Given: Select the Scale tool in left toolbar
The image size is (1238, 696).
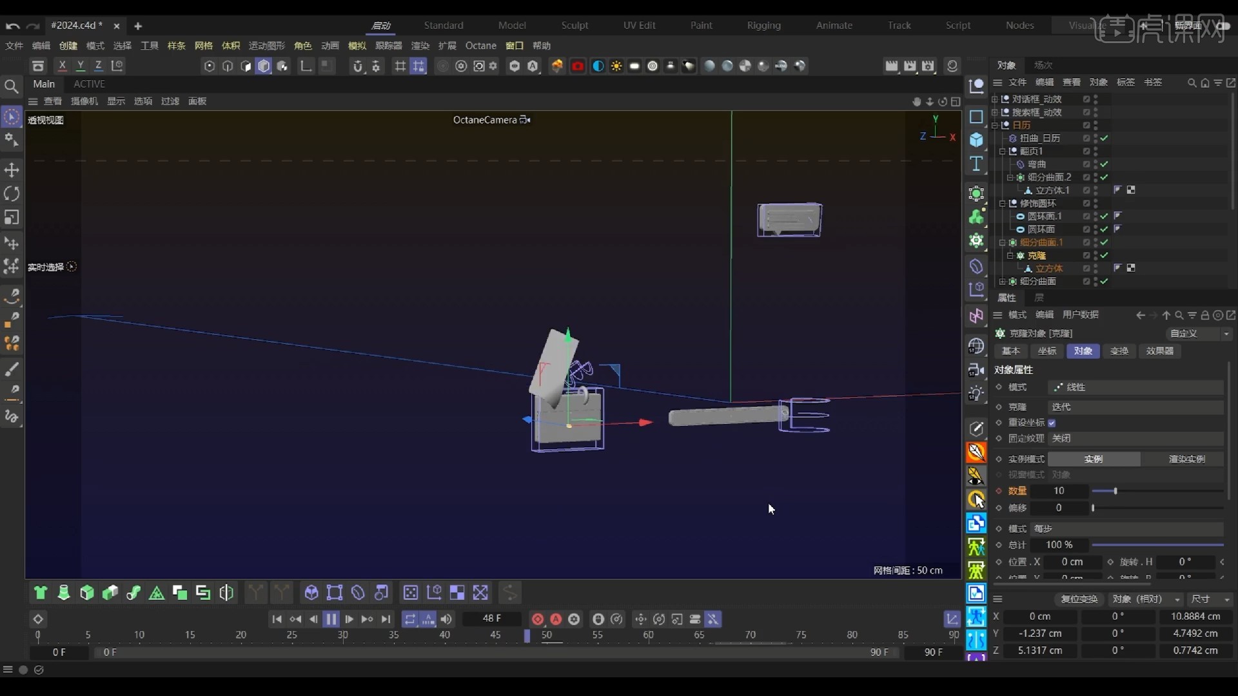Looking at the screenshot, I should coord(12,217).
